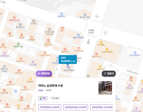The image size is (143, 112).
Task: Click the purple parking location pin
Action: click(x=68, y=66)
